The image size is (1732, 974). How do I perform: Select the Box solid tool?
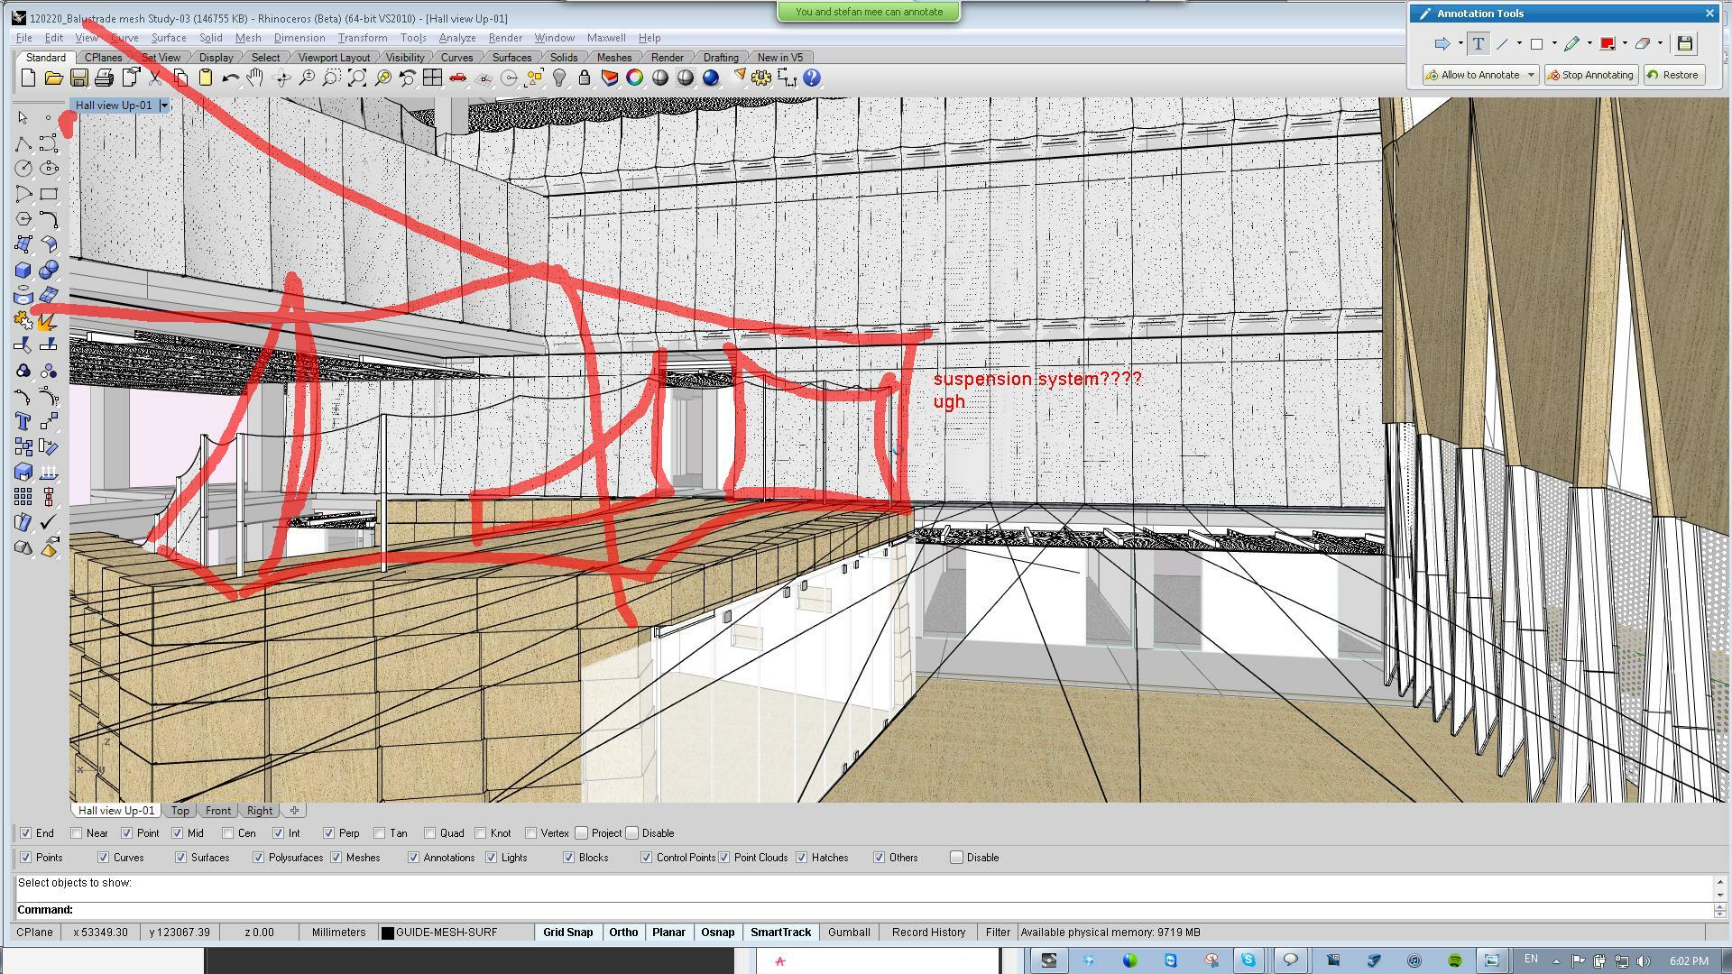pyautogui.click(x=23, y=270)
